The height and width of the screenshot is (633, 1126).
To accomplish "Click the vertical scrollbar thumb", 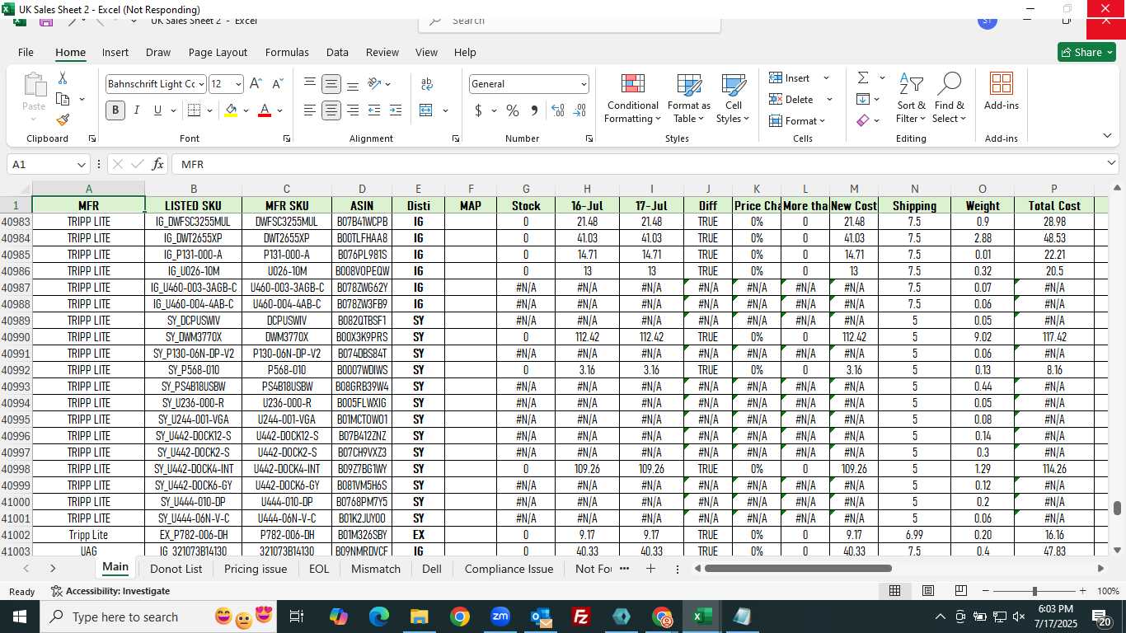I will coord(1119,509).
